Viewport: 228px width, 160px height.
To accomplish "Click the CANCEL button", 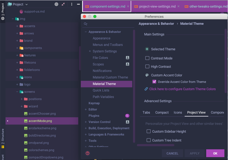I will point(172,153).
